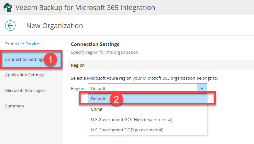Click the Veeam cloud logo icon
Screen dimensions: 254x144
[x=8, y=7]
